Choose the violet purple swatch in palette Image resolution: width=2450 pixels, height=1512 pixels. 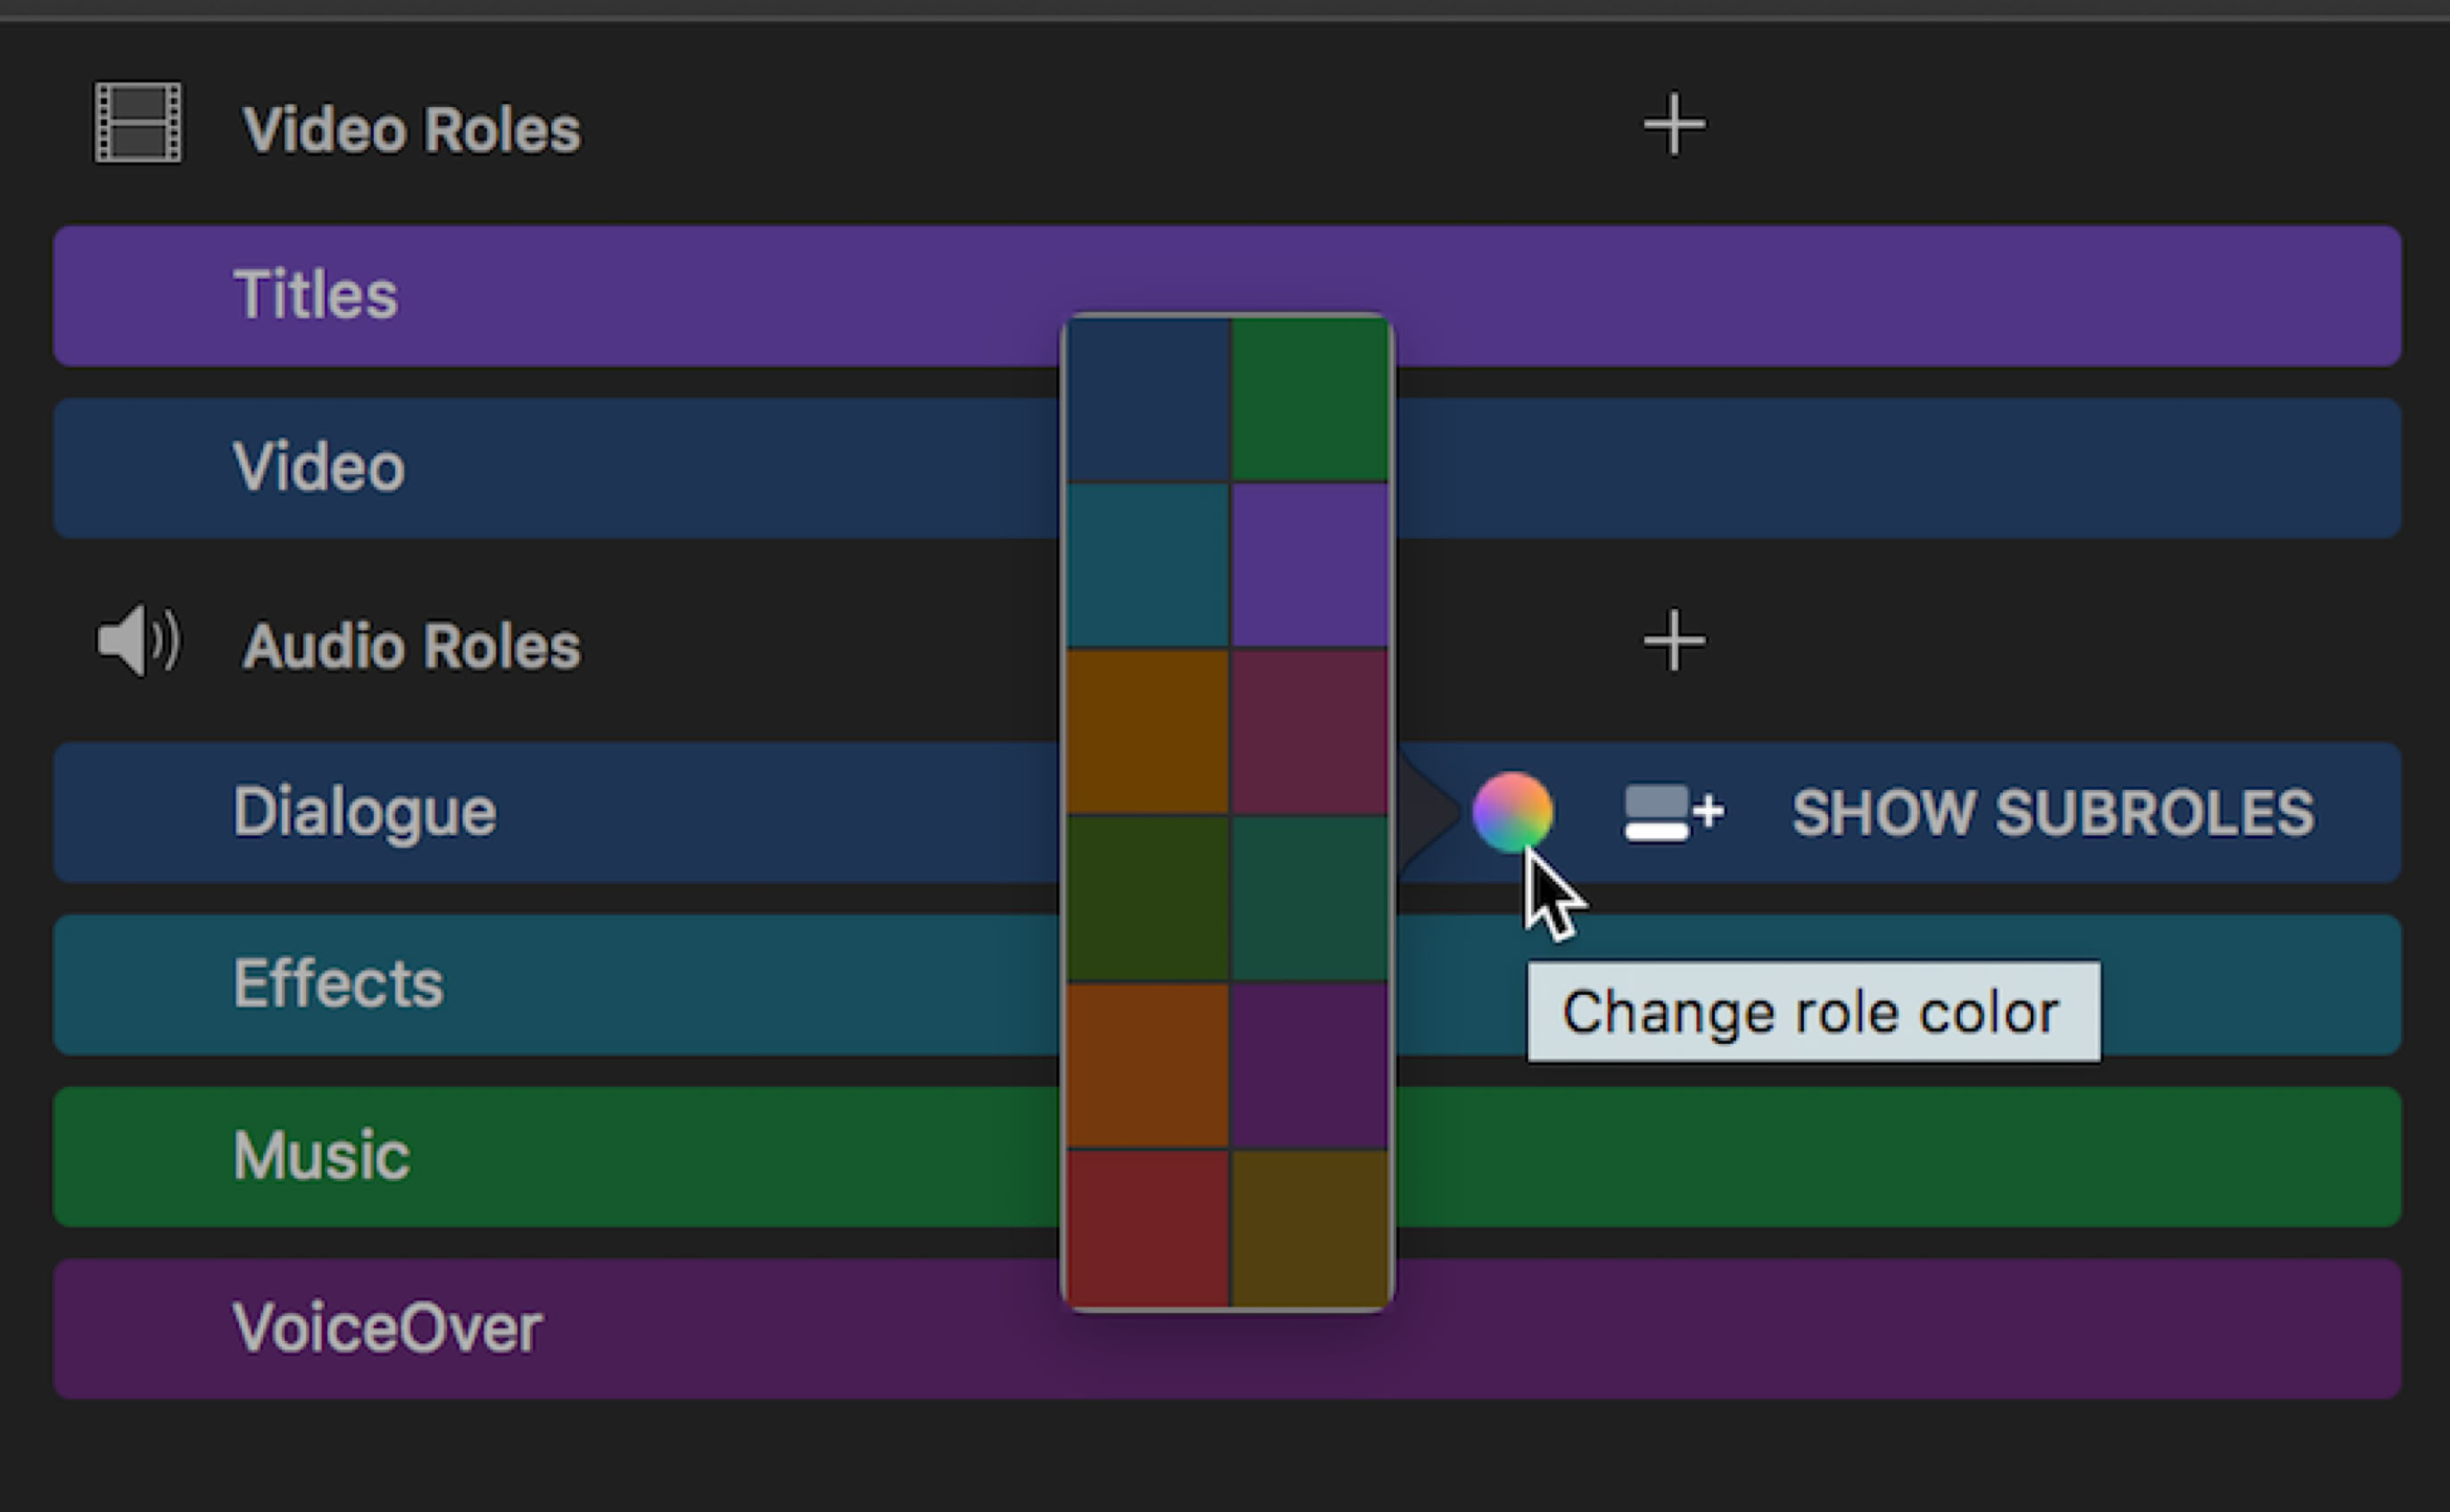click(x=1310, y=566)
